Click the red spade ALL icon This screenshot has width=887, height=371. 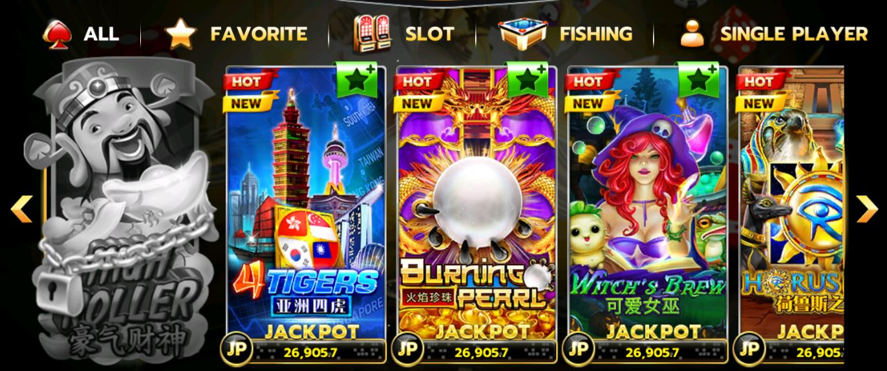pyautogui.click(x=57, y=34)
